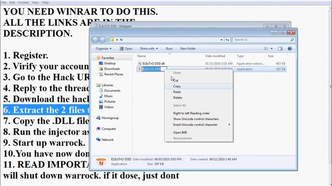Image resolution: width=332 pixels, height=186 pixels.
Task: Open Edit menu in background Notepad
Action: coord(12,3)
